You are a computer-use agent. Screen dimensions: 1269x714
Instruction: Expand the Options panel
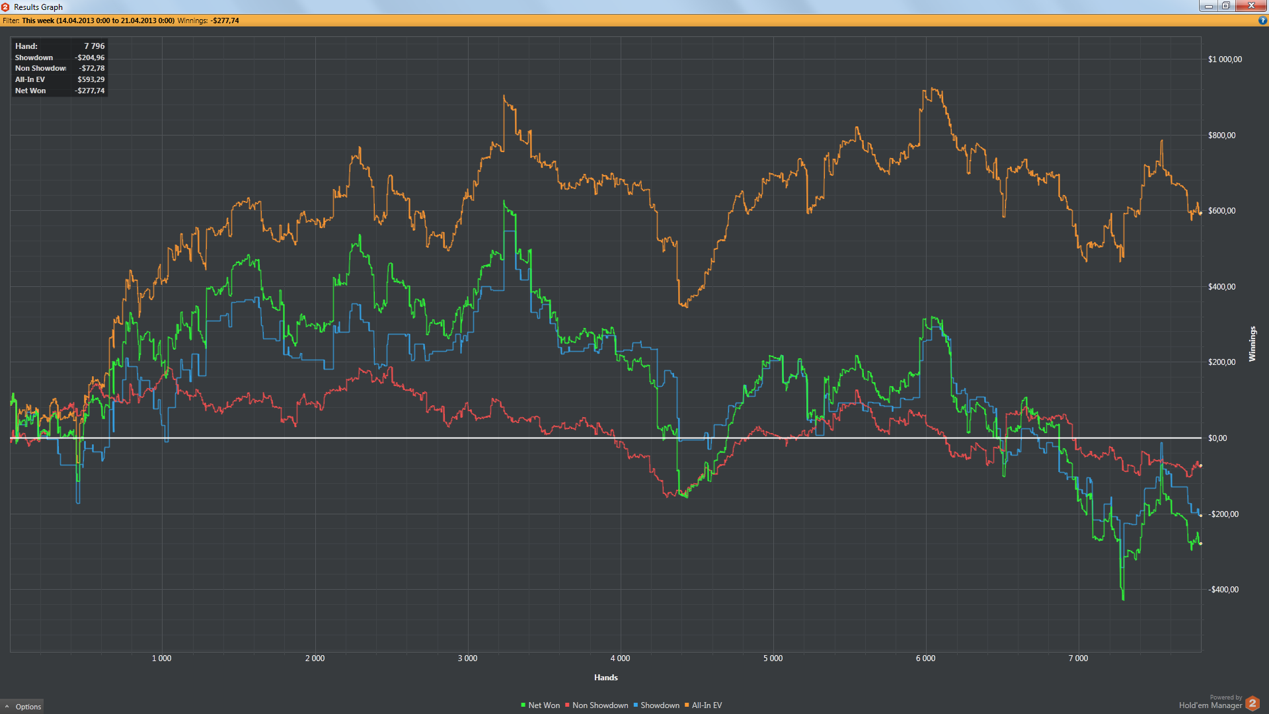[28, 707]
